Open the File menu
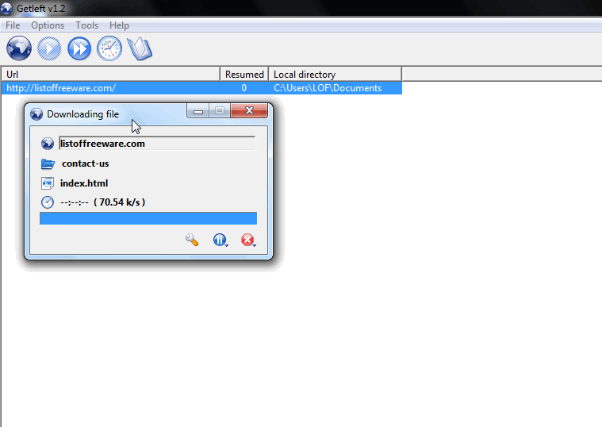Viewport: 602px width, 427px height. (13, 25)
